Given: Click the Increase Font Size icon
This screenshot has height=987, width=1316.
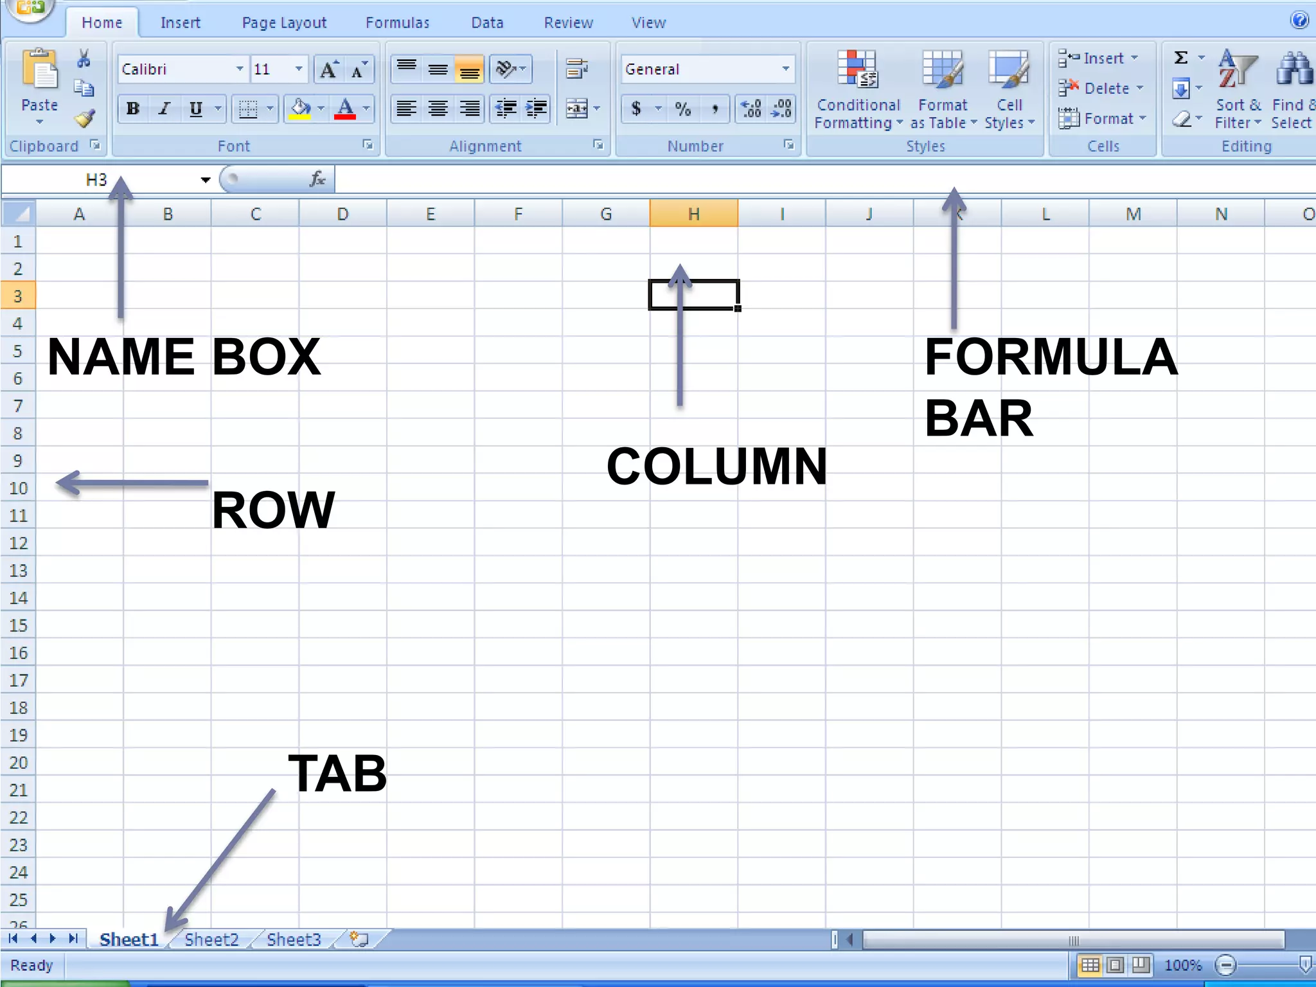Looking at the screenshot, I should [328, 69].
